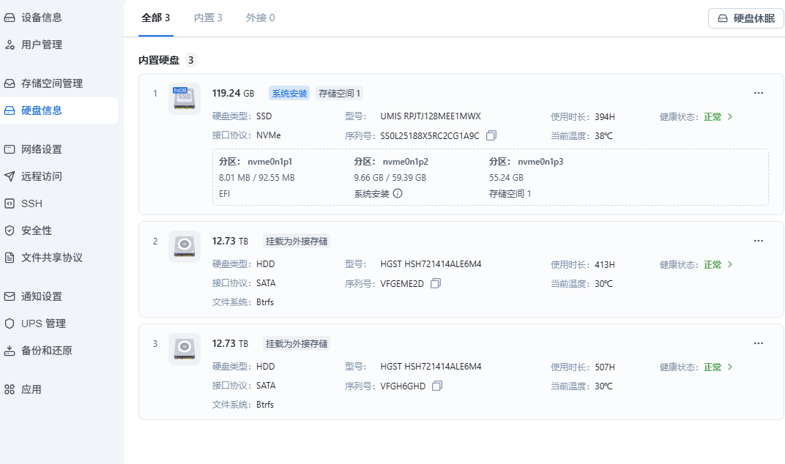Click partition label nvme0n1p3

tap(540, 162)
